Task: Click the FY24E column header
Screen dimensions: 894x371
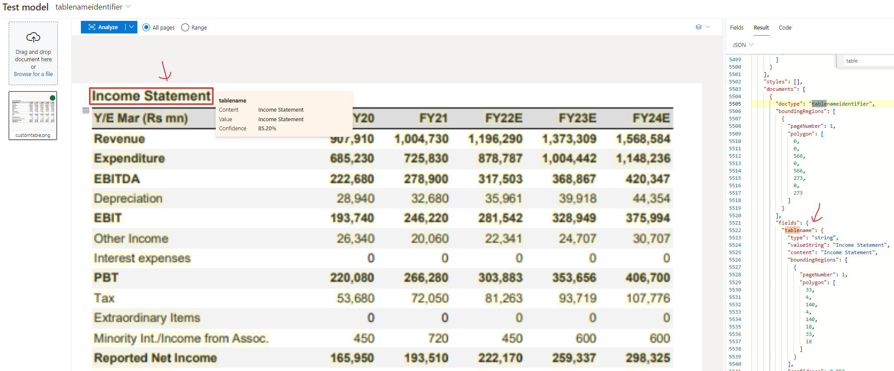Action: [x=651, y=118]
